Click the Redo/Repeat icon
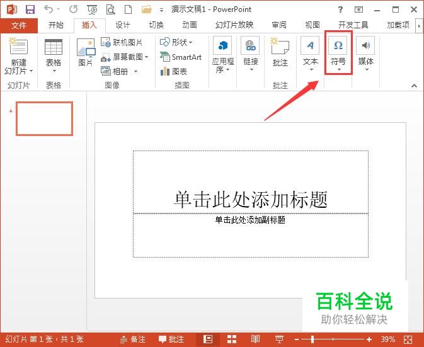This screenshot has width=424, height=347. (73, 9)
